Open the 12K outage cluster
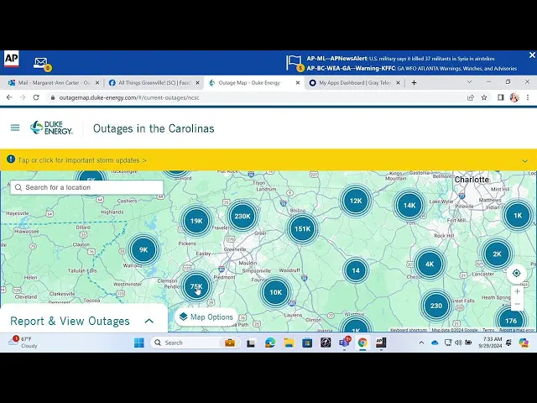The width and height of the screenshot is (537, 403). 356,201
